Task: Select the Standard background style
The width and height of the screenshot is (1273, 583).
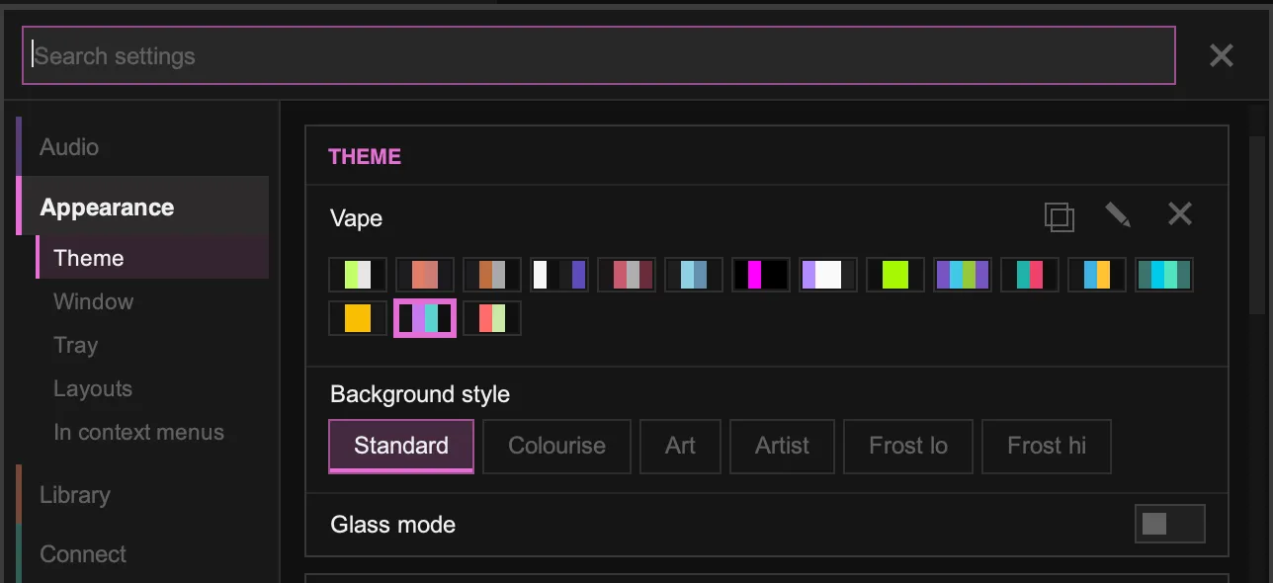Action: (x=401, y=446)
